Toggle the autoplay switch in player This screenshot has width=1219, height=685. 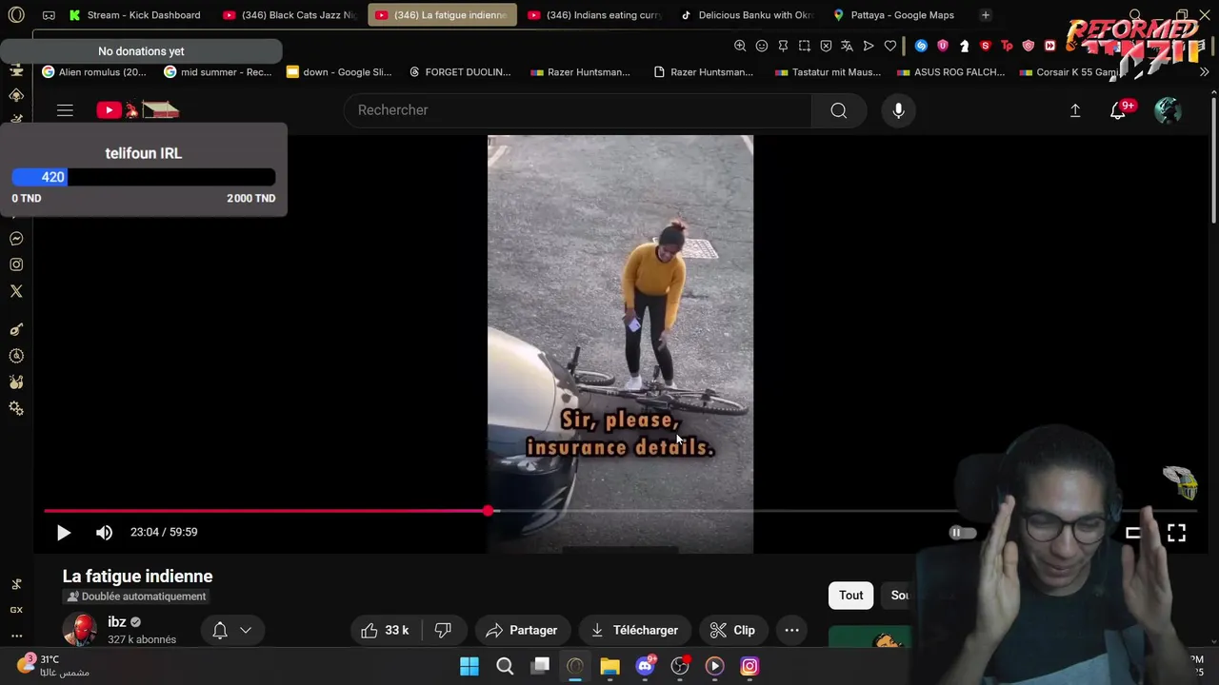962,533
